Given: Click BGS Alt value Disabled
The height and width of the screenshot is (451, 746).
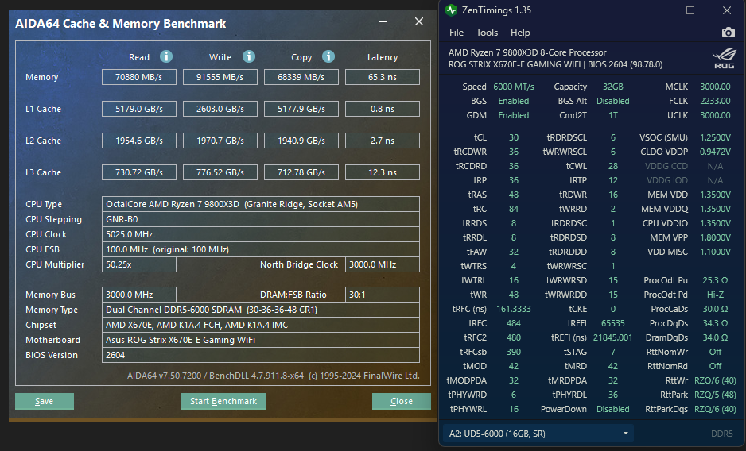Looking at the screenshot, I should (612, 101).
